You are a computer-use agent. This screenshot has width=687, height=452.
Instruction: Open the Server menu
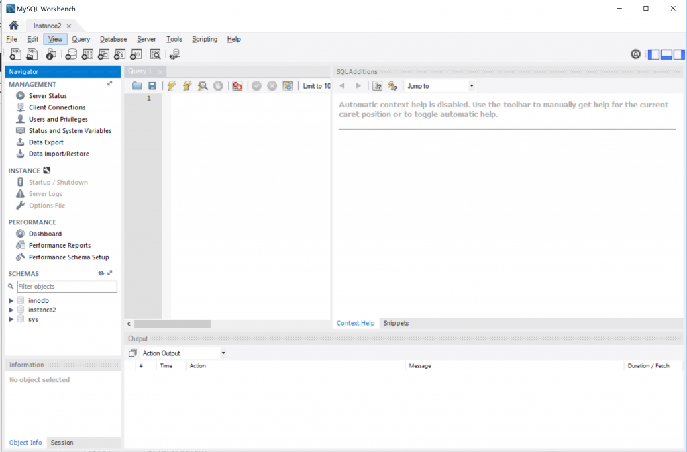[x=146, y=39]
